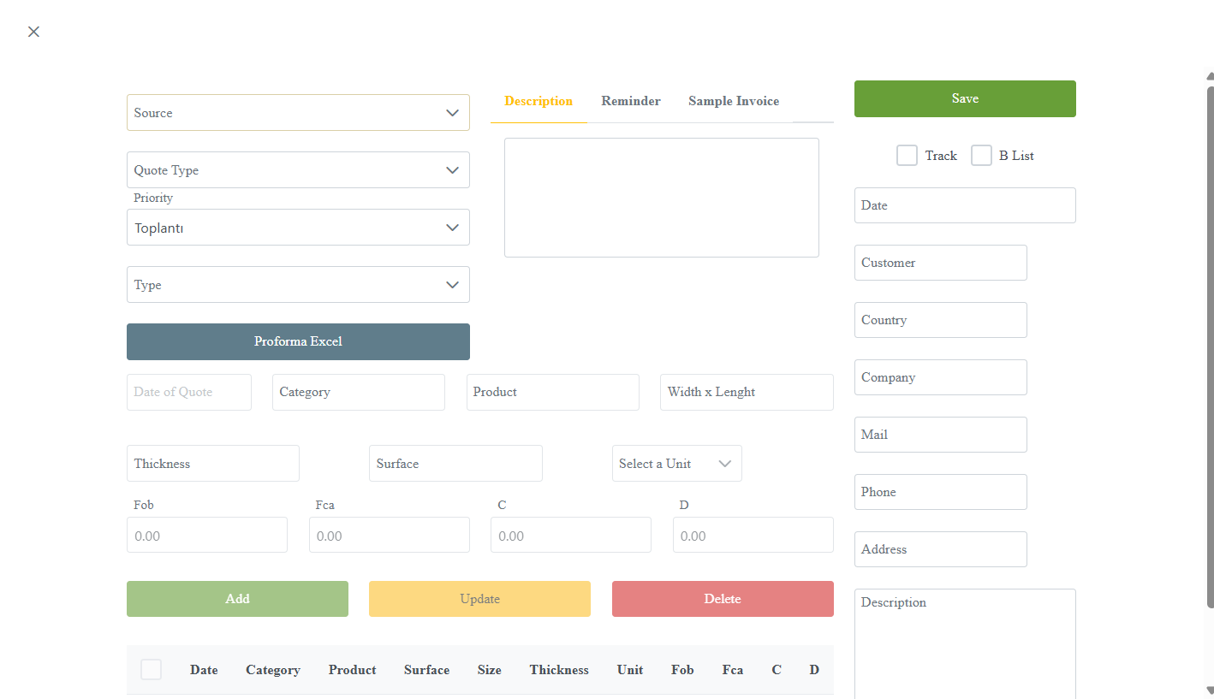Open the Priority dropdown showing Toplantı

tap(297, 228)
